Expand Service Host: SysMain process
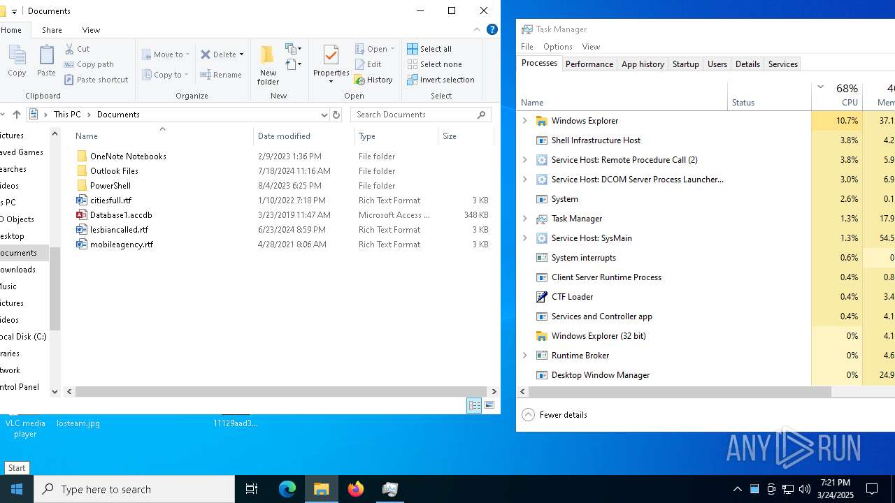This screenshot has width=895, height=503. [525, 238]
